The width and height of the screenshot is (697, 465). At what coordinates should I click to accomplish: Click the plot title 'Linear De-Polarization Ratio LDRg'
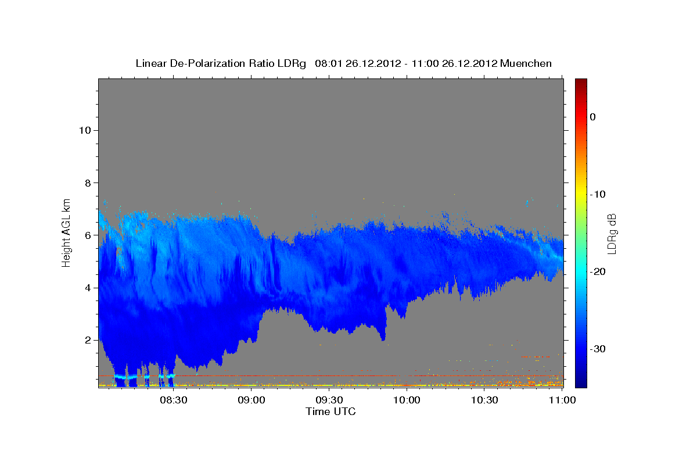(221, 63)
